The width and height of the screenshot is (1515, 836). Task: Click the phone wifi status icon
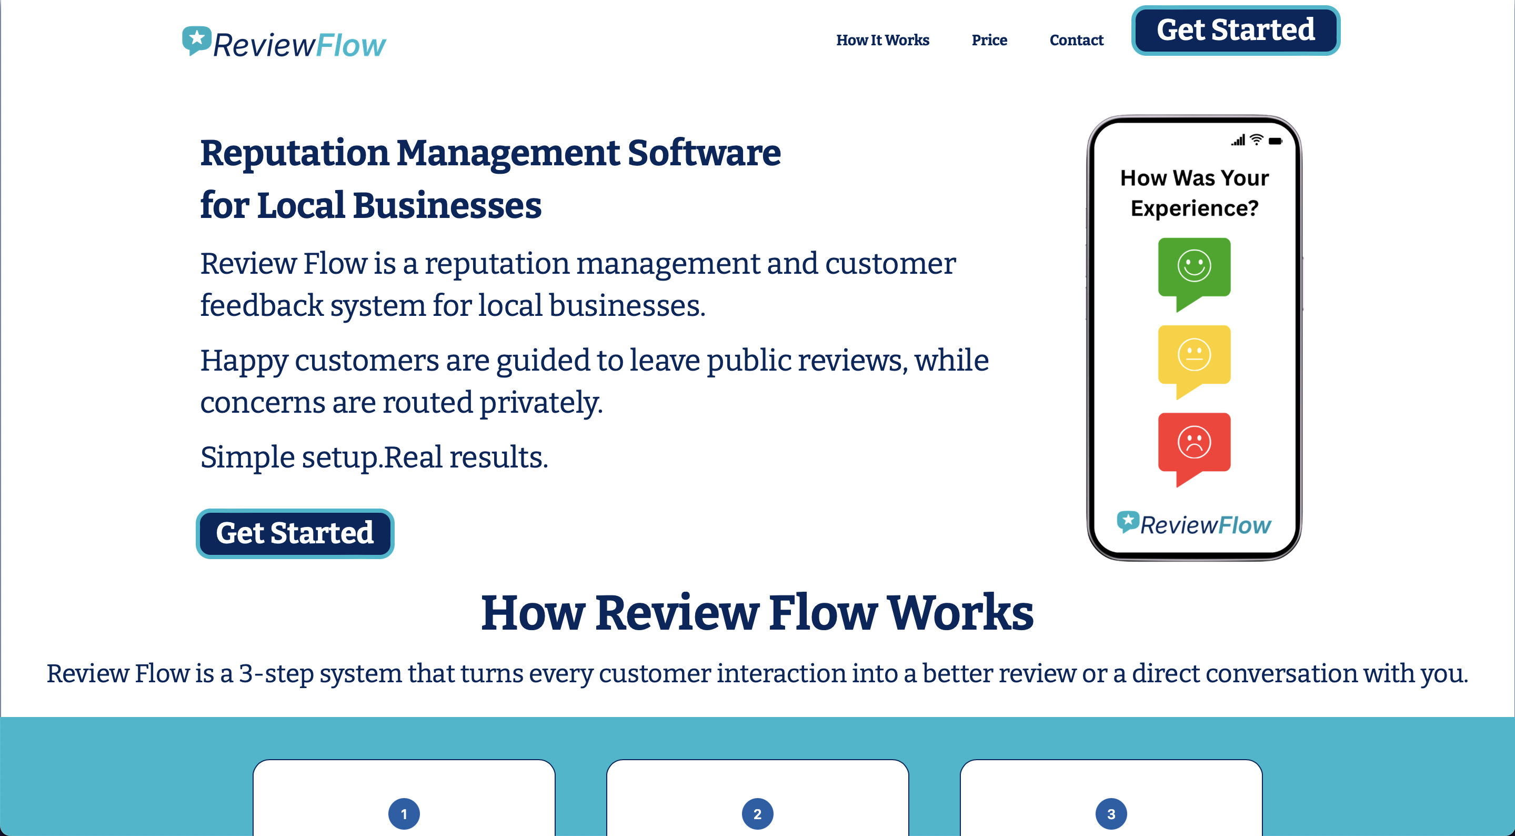[x=1256, y=140]
